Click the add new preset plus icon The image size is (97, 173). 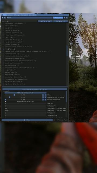[x=67, y=18]
